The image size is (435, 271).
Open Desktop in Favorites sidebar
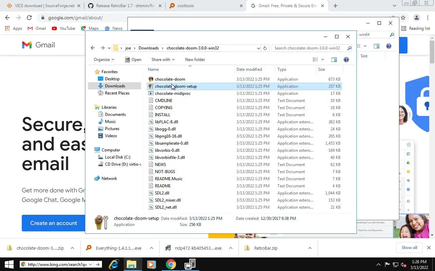(x=112, y=79)
